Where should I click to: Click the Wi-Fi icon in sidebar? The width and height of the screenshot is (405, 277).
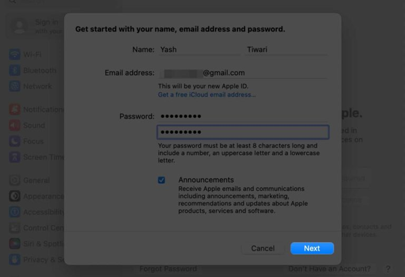point(14,54)
